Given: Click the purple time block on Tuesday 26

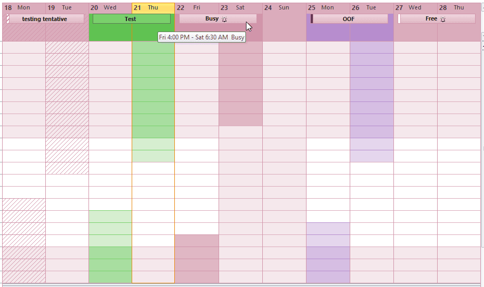Looking at the screenshot, I should click(372, 101).
